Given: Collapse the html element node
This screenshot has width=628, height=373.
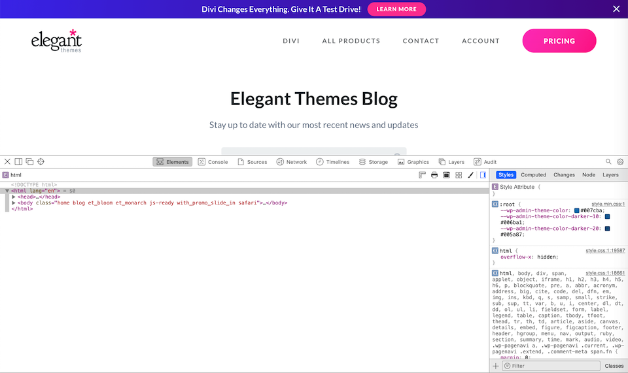Looking at the screenshot, I should coord(7,191).
